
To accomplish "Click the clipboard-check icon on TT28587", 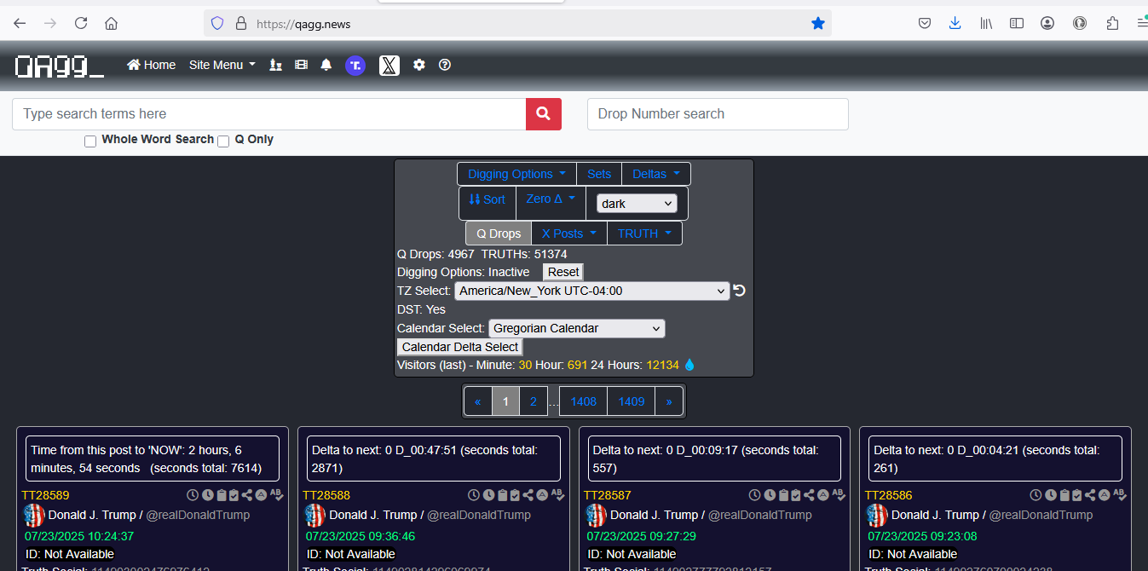I will (x=796, y=495).
